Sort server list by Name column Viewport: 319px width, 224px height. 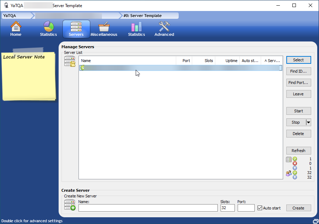[x=127, y=61]
